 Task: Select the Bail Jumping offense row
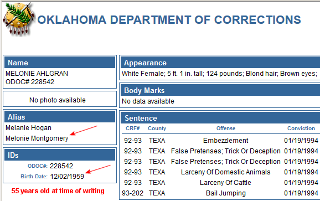(x=221, y=193)
